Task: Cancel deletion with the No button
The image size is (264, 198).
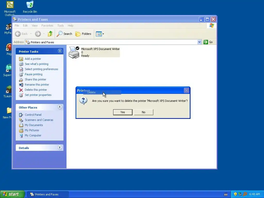Action: pos(144,112)
